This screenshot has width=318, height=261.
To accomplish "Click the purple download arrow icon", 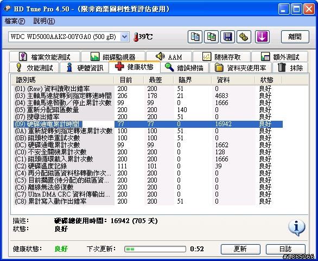I will click(262, 37).
